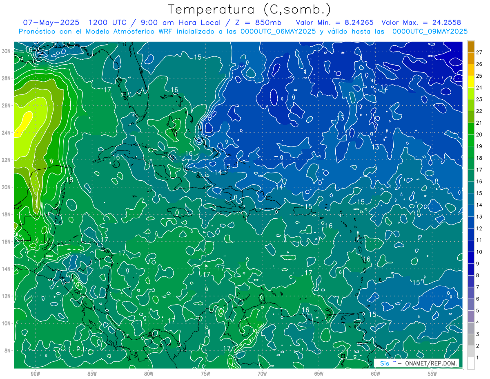Click the green legend swatch between 19 and 20
The height and width of the screenshot is (379, 490).
tap(471, 140)
